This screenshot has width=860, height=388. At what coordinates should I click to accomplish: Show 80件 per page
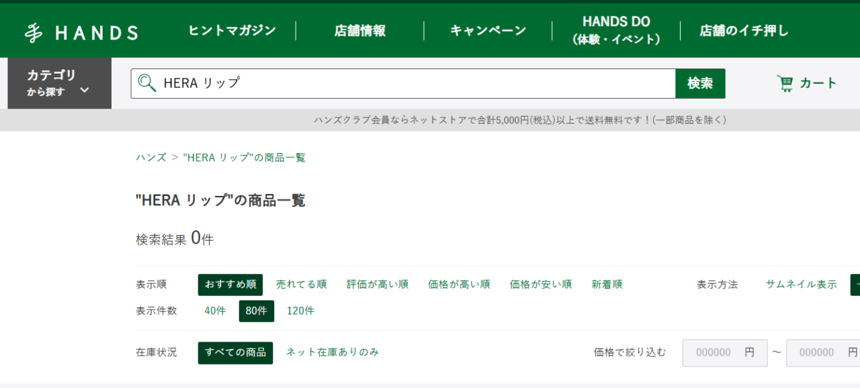point(257,311)
